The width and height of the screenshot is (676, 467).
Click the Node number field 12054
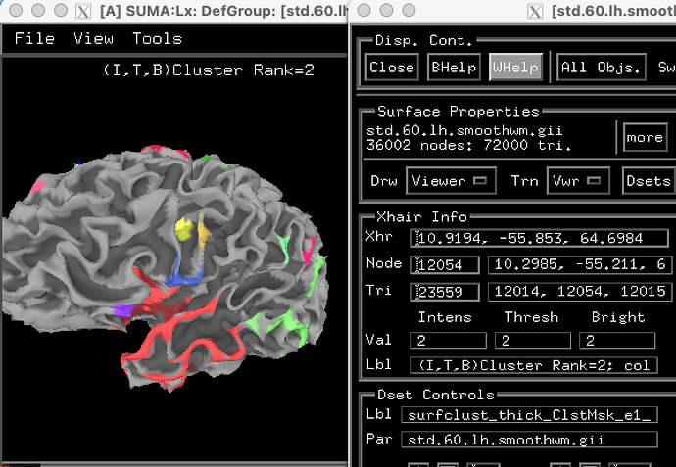coord(445,265)
